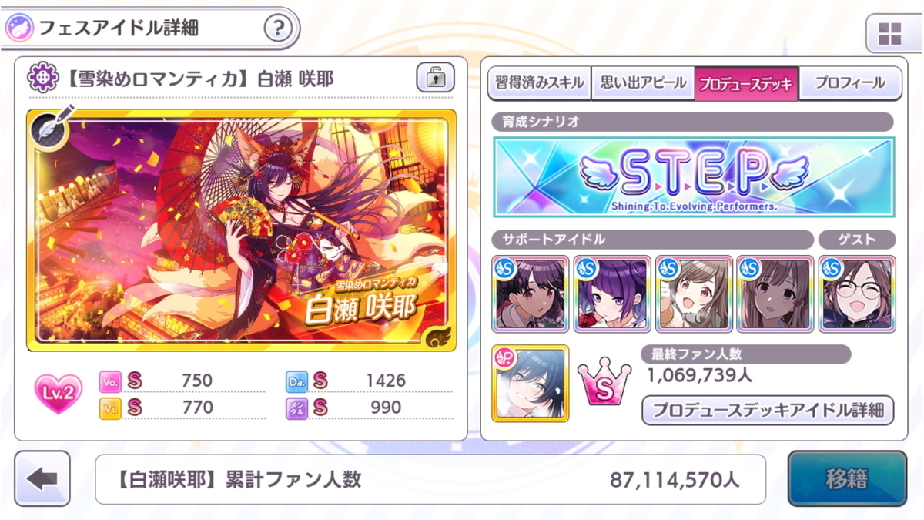This screenshot has width=924, height=520.
Task: Select the purple-haired support idol thumbnail
Action: 612,294
